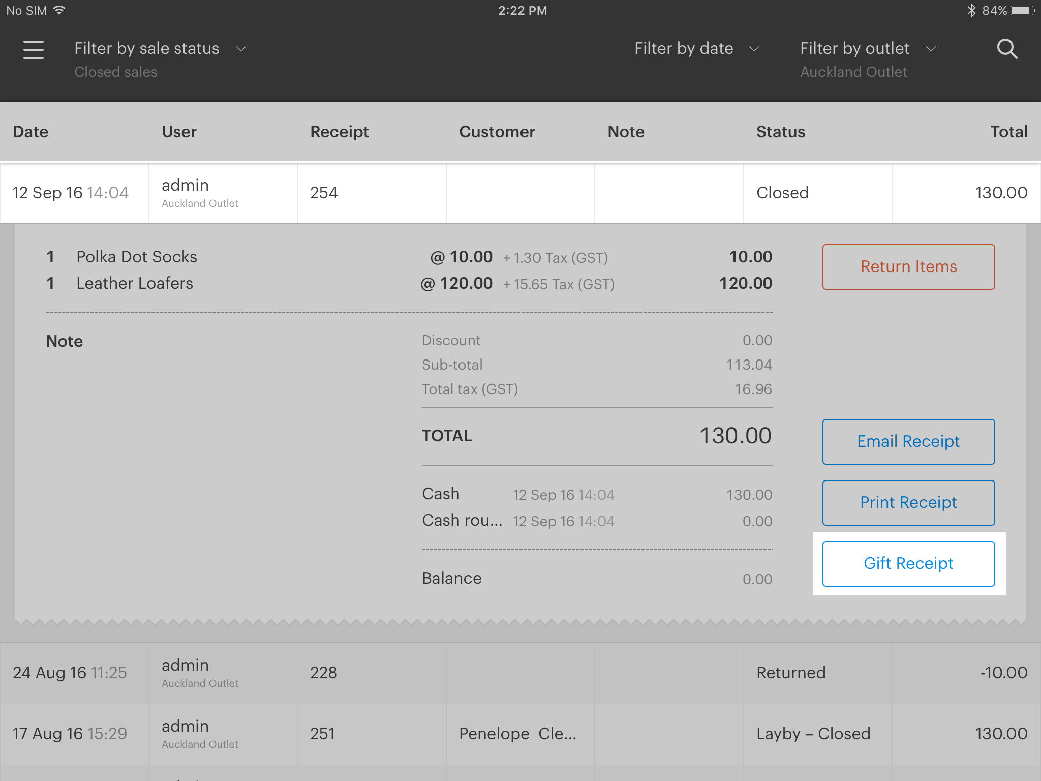The image size is (1041, 781).
Task: Sort by the Date column header
Action: [30, 132]
